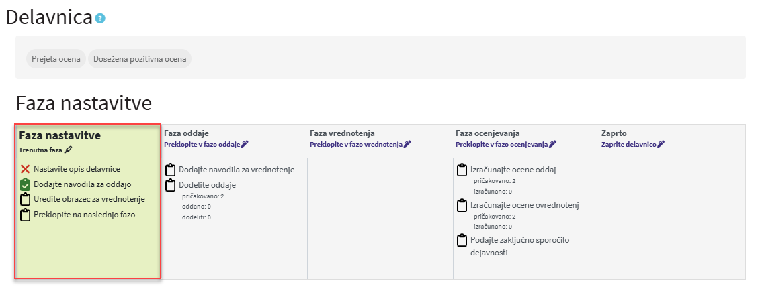Screen dimensions: 758x293
Task: Click the clipboard icon beside Uredite obrazec za vrednotenje
Action: click(26, 199)
